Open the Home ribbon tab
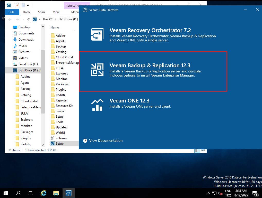The height and width of the screenshot is (198, 262). pos(27,12)
